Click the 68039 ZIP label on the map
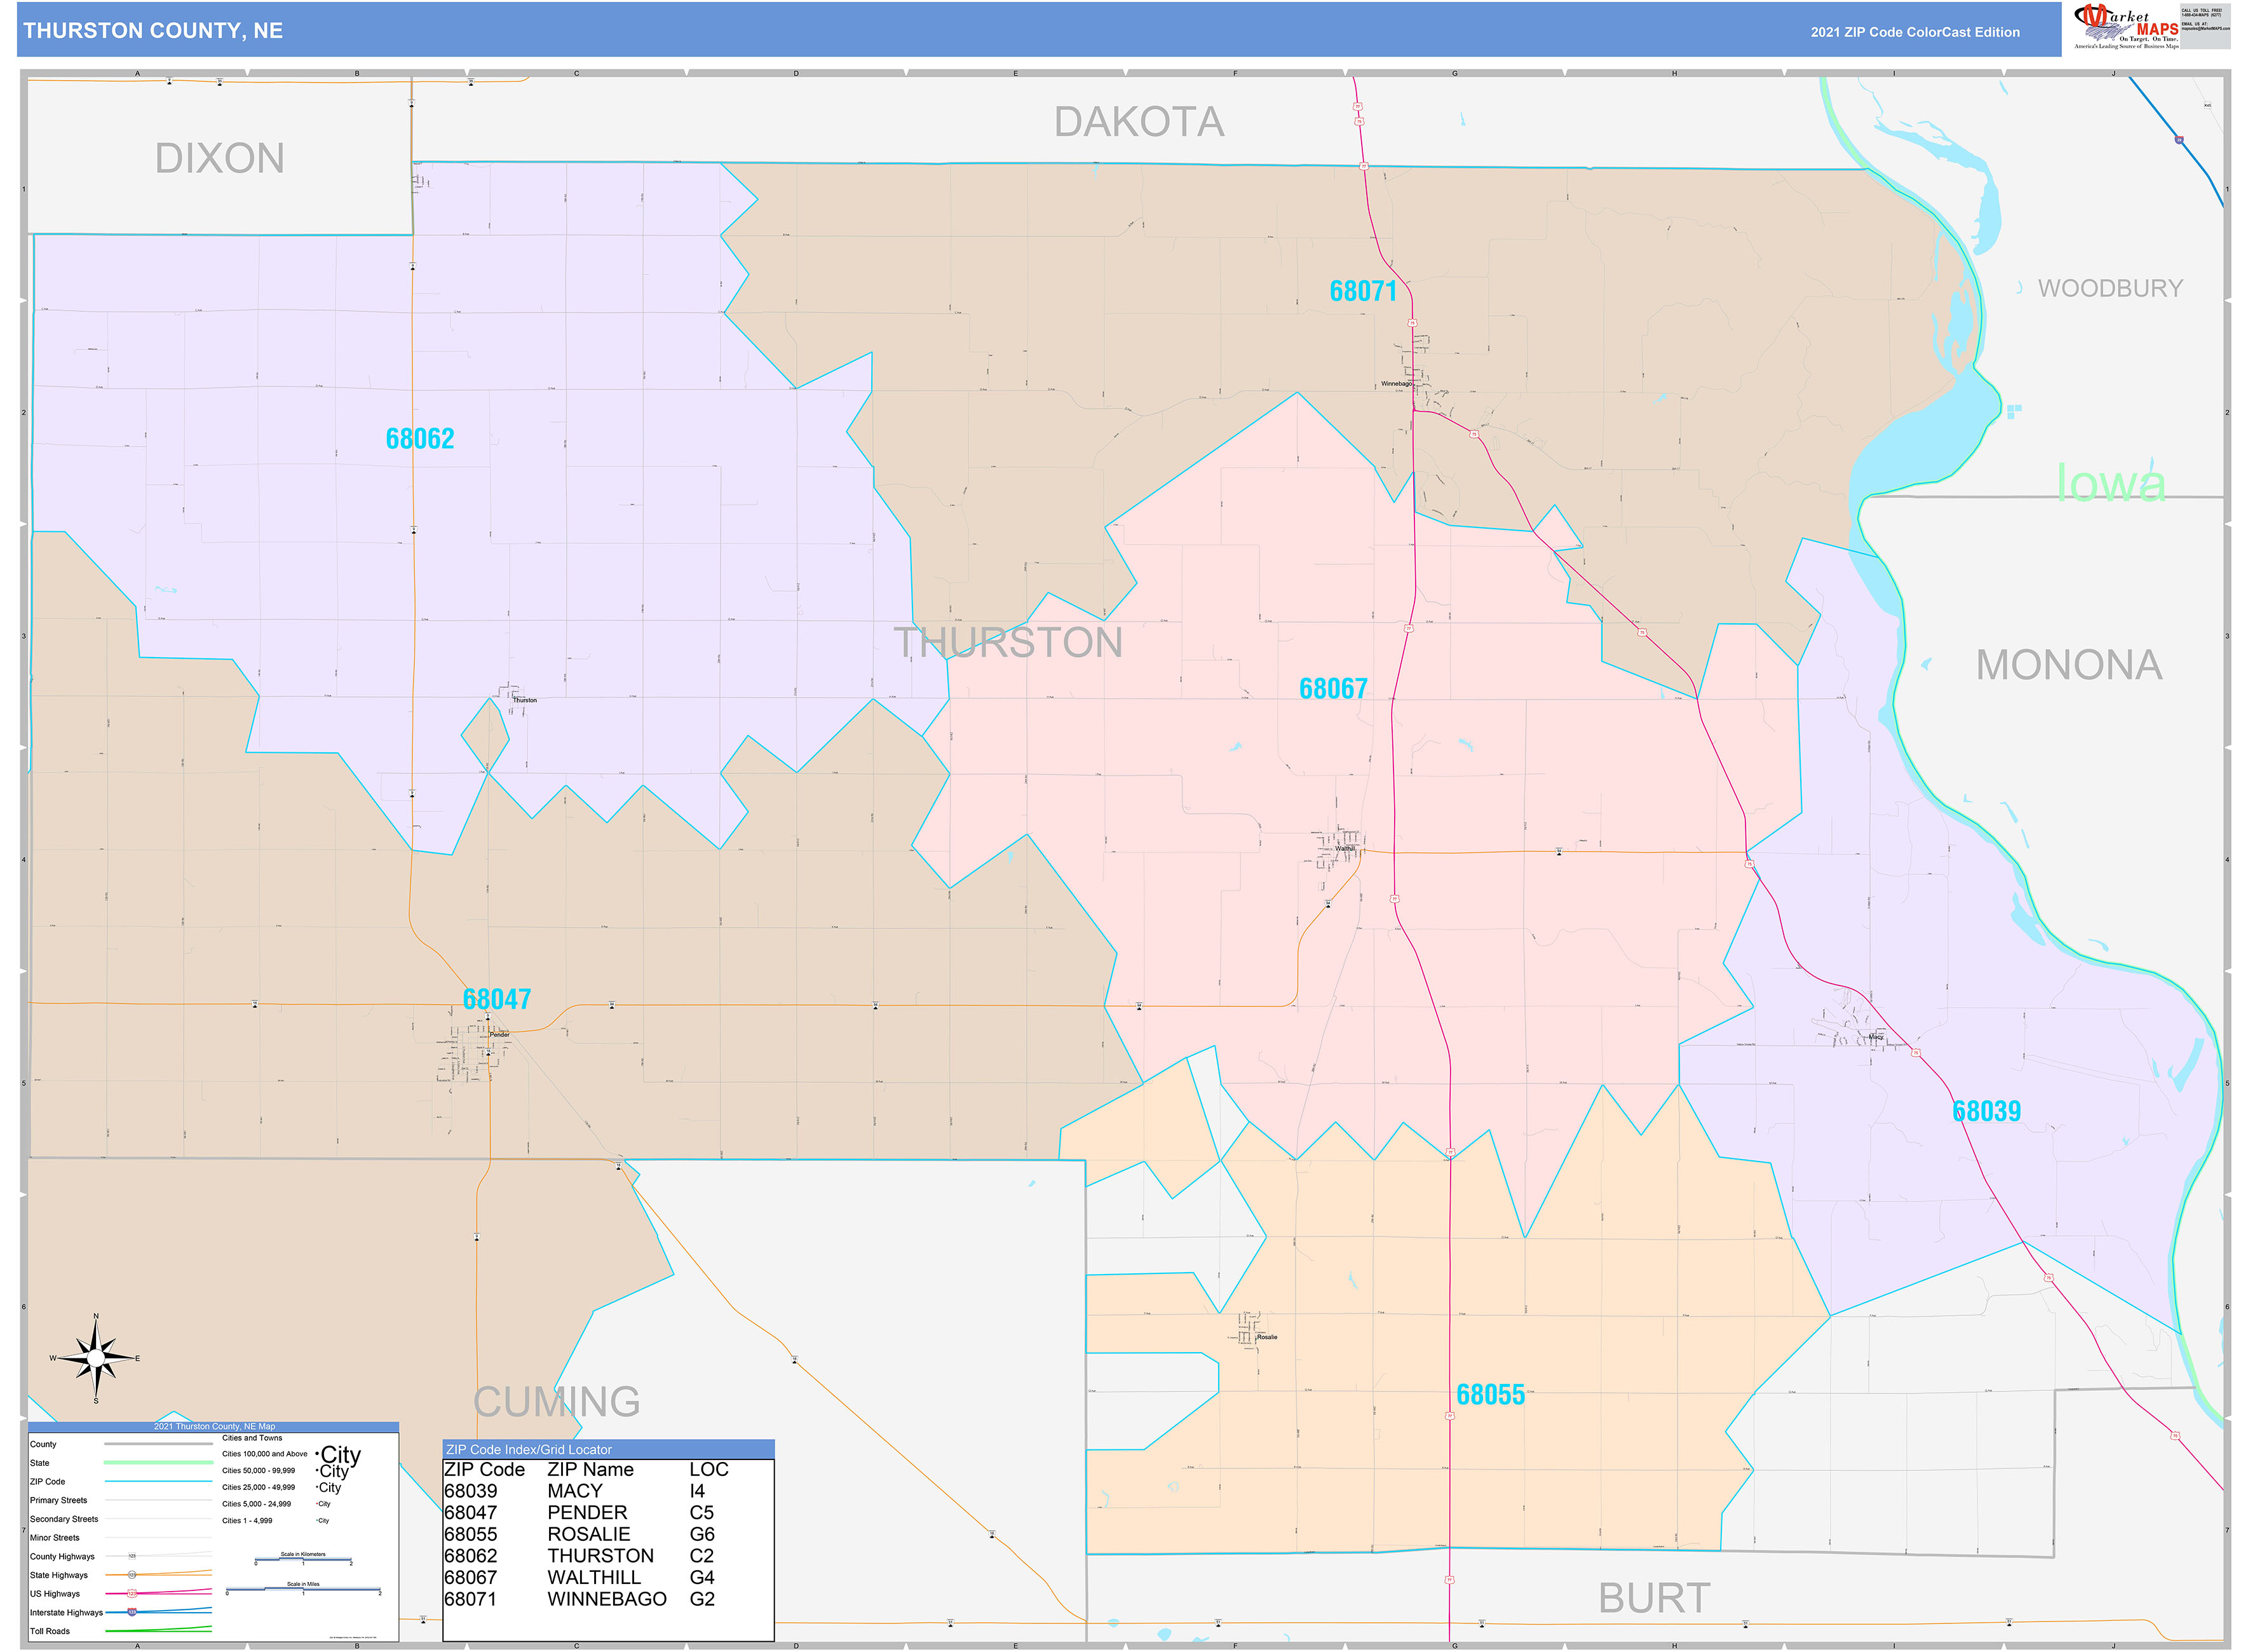Screen dimensions: 2250x1652 [x=1987, y=1111]
